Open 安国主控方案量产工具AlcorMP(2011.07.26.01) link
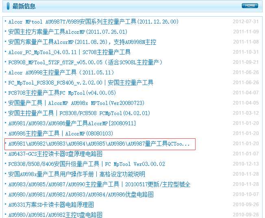 click(x=68, y=32)
